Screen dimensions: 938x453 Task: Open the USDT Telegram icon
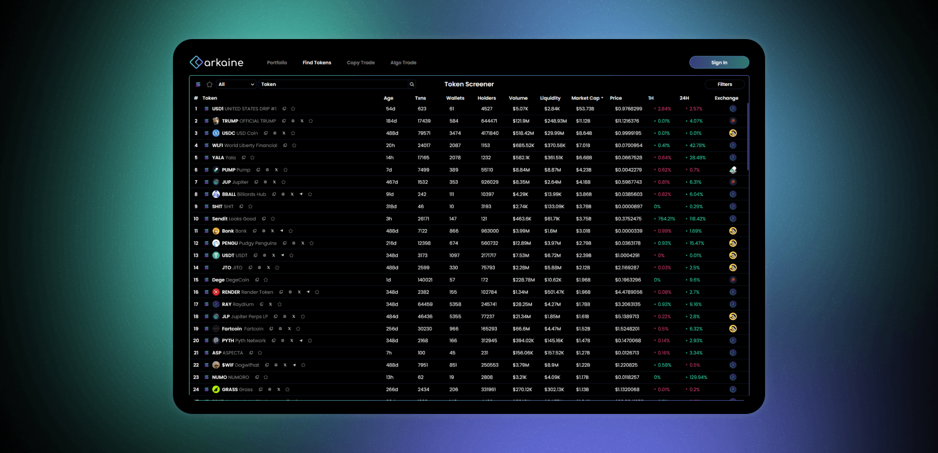click(282, 255)
